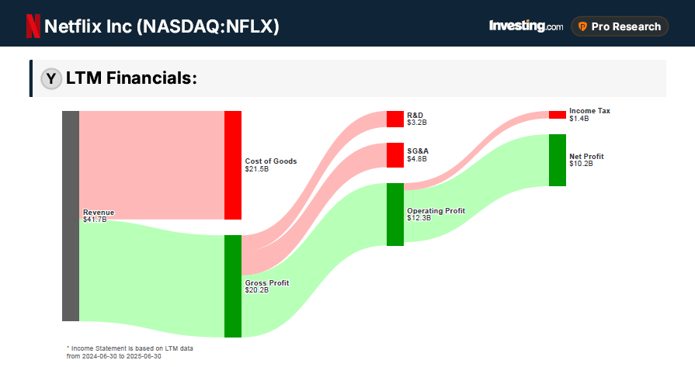Open the Pro Research button
The width and height of the screenshot is (695, 367).
[619, 26]
